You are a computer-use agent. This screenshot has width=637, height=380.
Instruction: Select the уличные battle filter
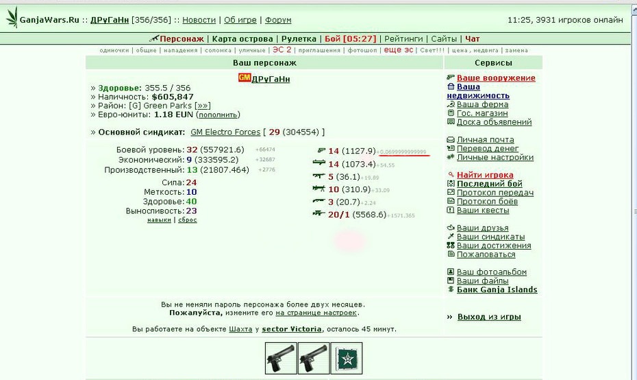tap(252, 50)
